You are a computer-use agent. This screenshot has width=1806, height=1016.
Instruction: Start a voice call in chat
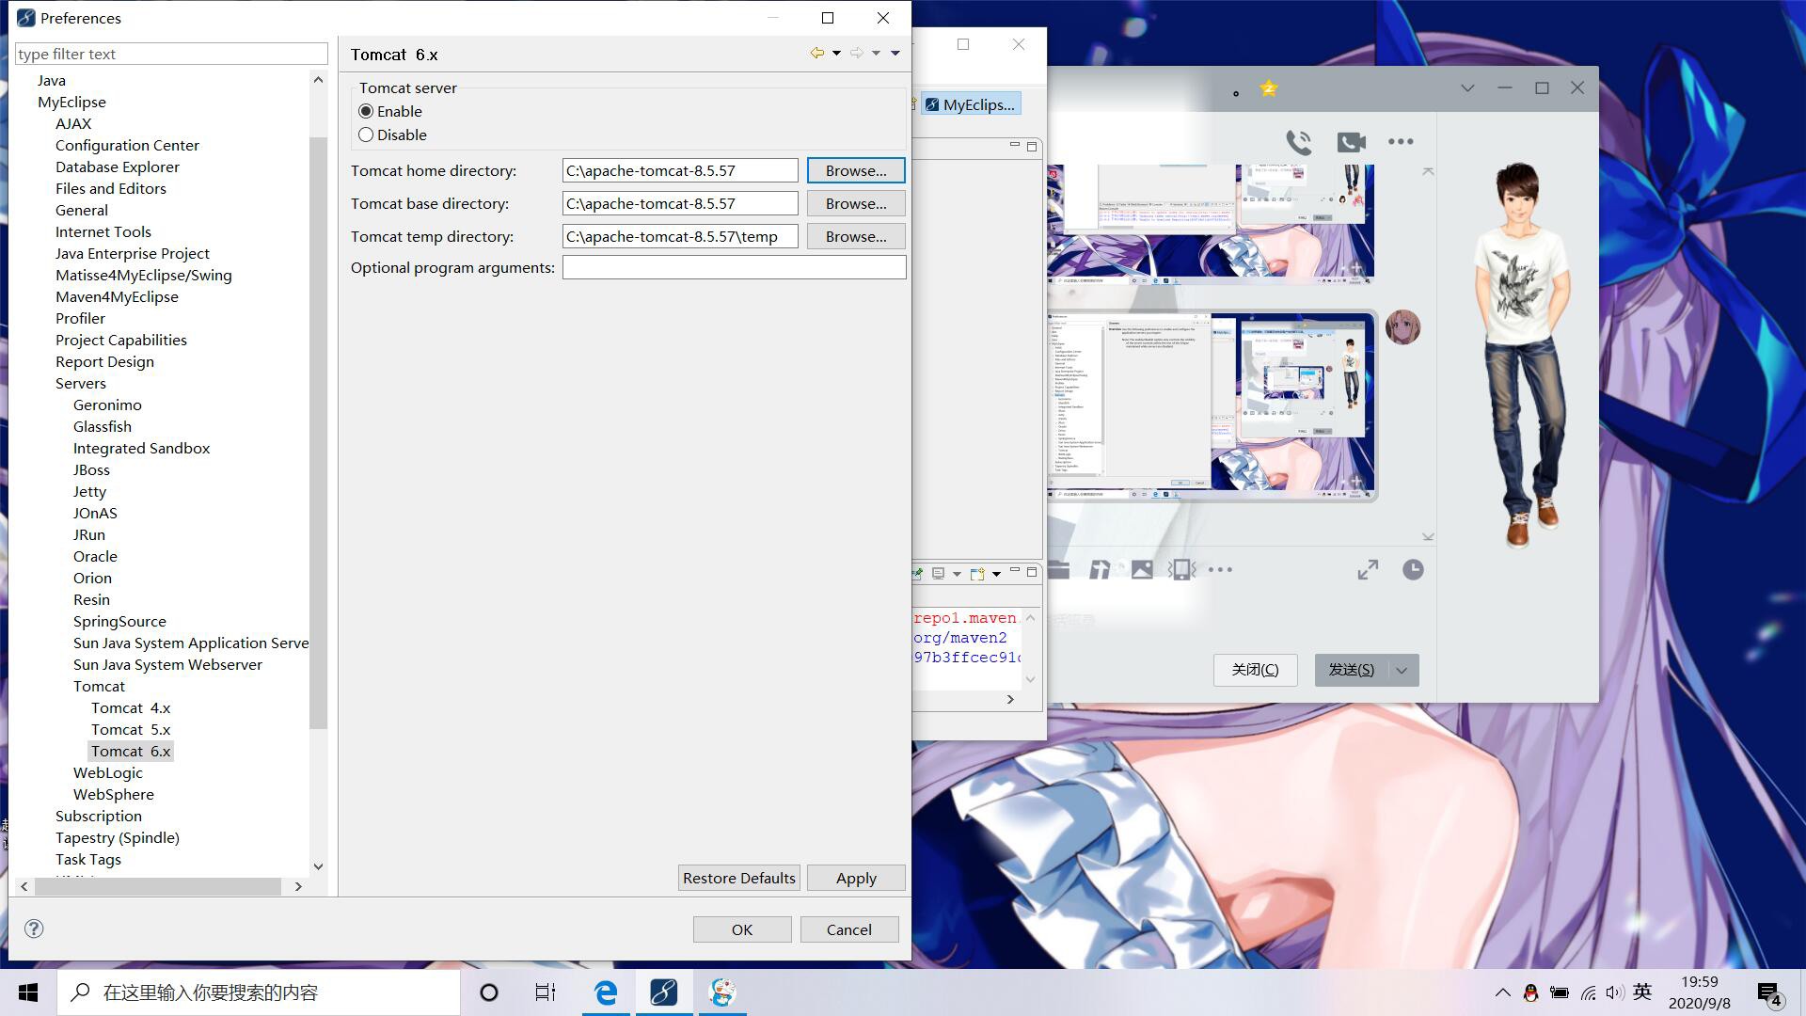click(x=1299, y=142)
